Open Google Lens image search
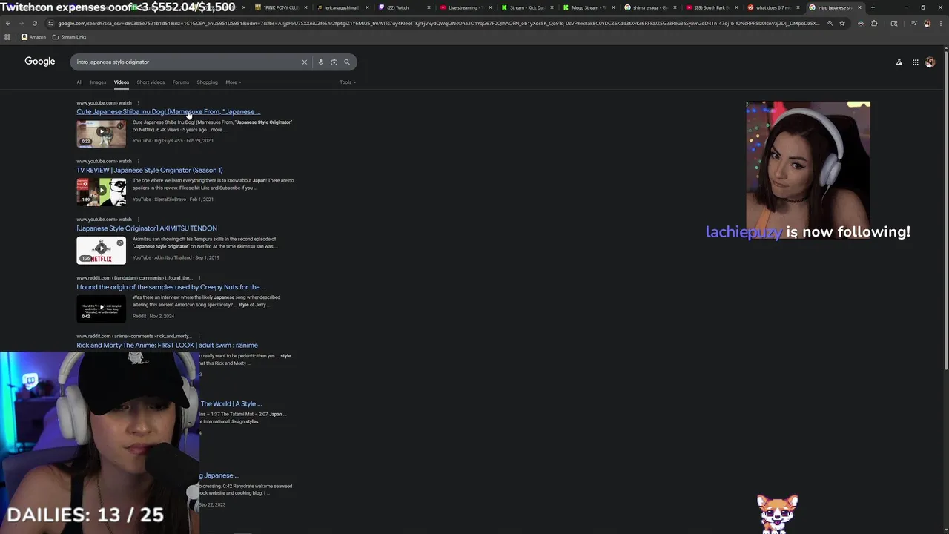The image size is (949, 534). [x=334, y=62]
